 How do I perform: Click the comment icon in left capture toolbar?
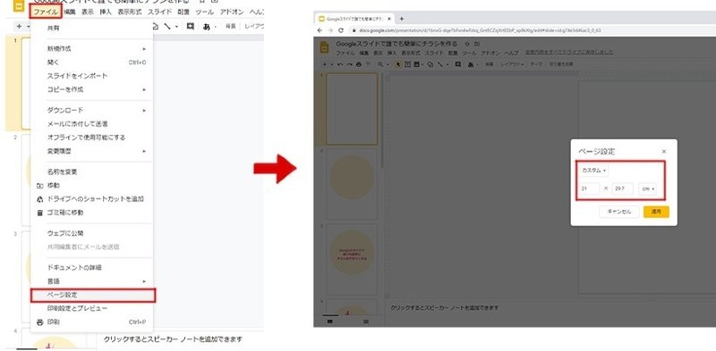191,27
